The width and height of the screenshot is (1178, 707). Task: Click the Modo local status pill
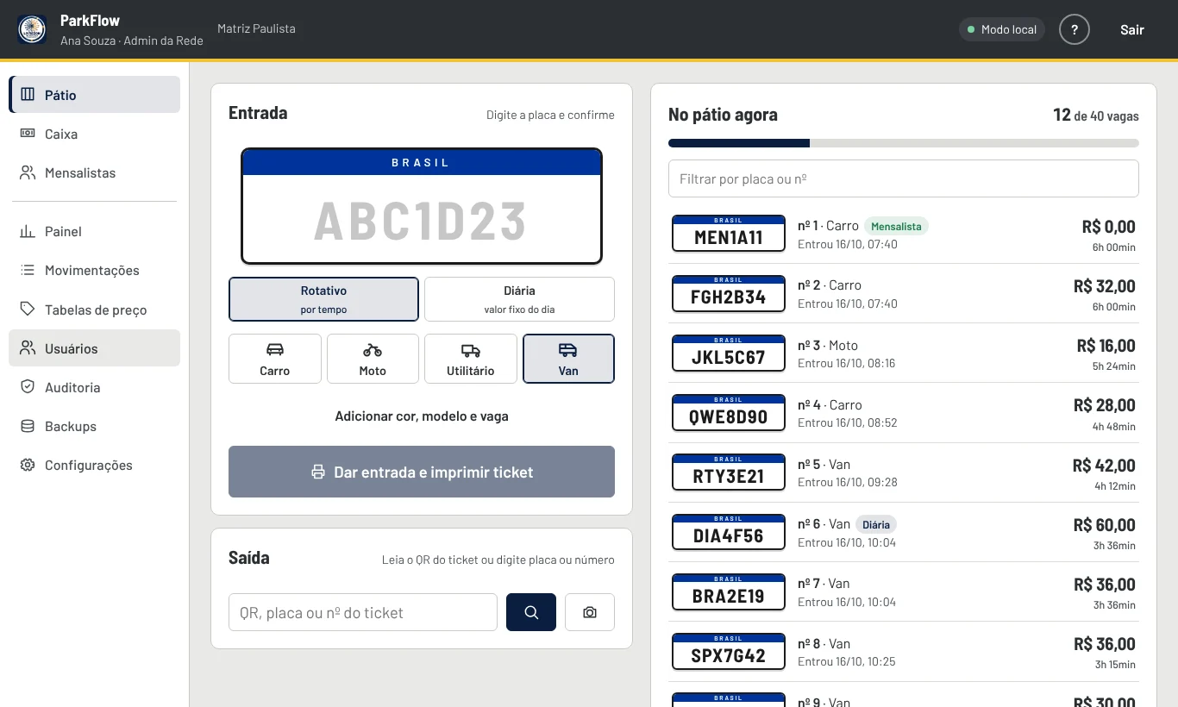coord(1002,29)
